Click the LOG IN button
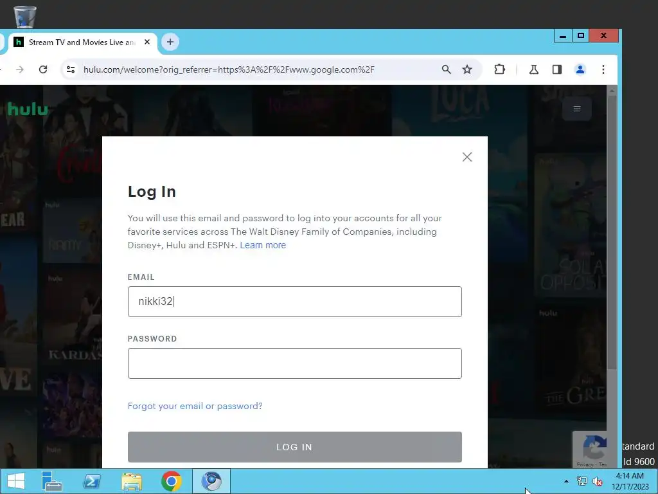This screenshot has height=494, width=658. pos(294,447)
